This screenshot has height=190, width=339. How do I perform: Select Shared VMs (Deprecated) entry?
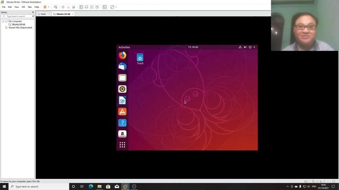[x=20, y=27]
